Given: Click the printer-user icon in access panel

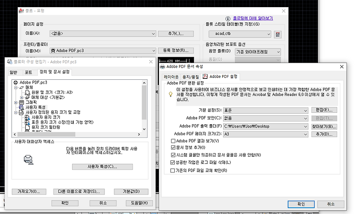Looking at the screenshot, I should [x=29, y=160].
